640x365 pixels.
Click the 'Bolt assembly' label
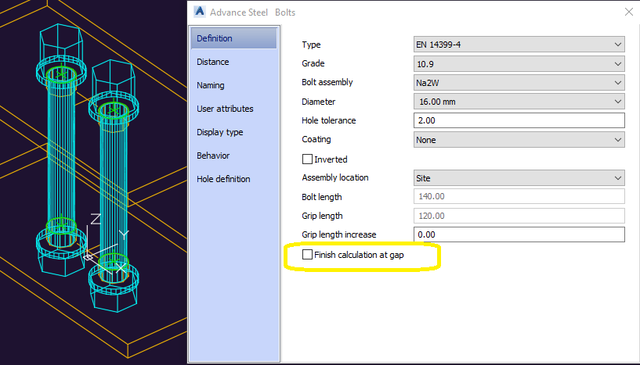pos(327,82)
